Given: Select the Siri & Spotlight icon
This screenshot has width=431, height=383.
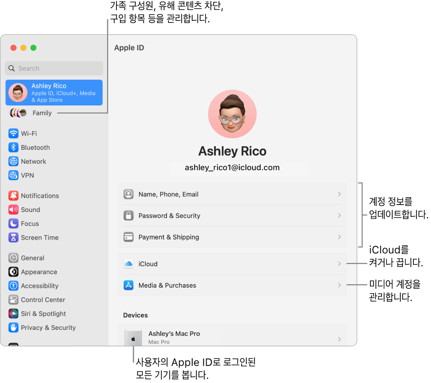Looking at the screenshot, I should tap(13, 313).
